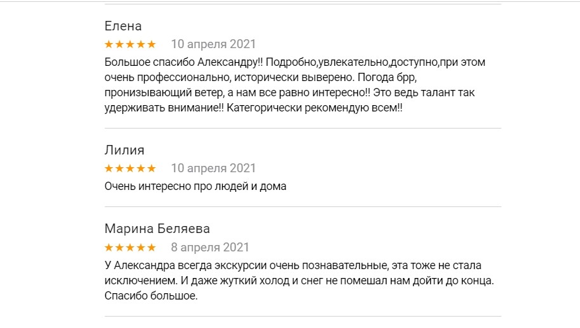Click Елена's review text about Александр
Screen dimensions: 580x328
pyautogui.click(x=294, y=85)
